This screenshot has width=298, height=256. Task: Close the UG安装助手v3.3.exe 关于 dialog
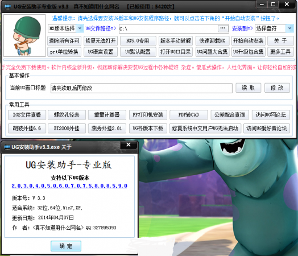[x=129, y=145]
